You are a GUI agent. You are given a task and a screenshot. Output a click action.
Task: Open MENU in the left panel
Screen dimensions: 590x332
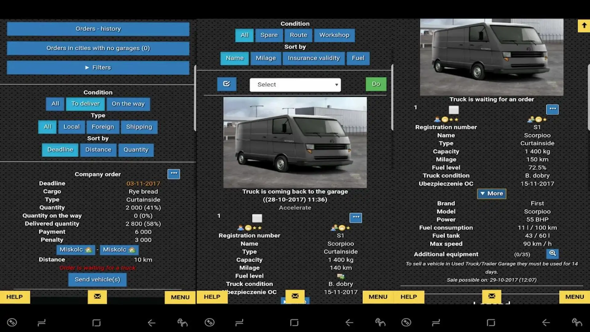point(180,297)
